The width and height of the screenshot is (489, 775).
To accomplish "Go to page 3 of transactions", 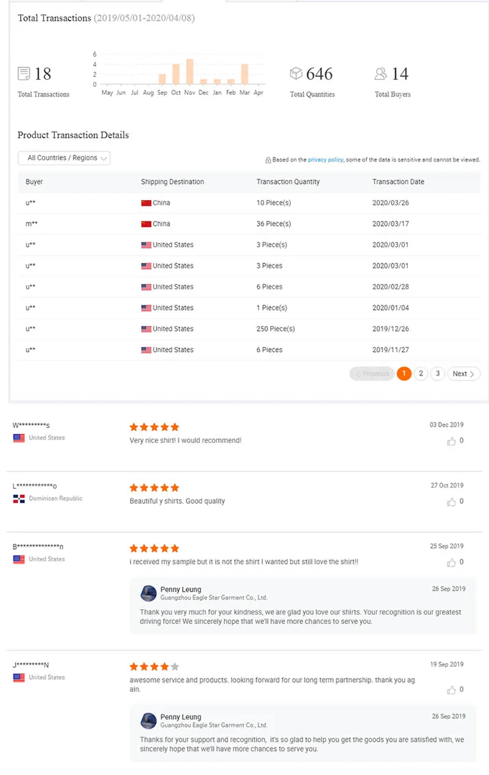I will (x=438, y=374).
